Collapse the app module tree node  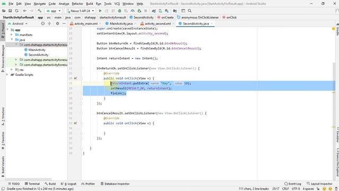click(x=7, y=30)
